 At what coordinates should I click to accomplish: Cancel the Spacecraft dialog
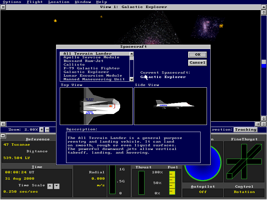(x=197, y=62)
